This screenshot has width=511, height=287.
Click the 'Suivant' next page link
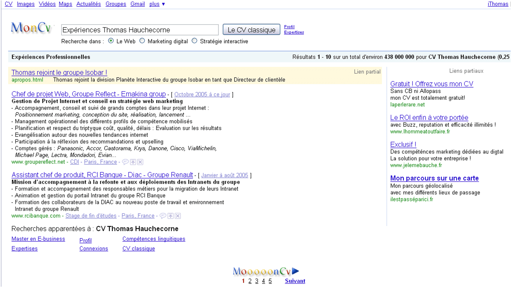point(295,281)
